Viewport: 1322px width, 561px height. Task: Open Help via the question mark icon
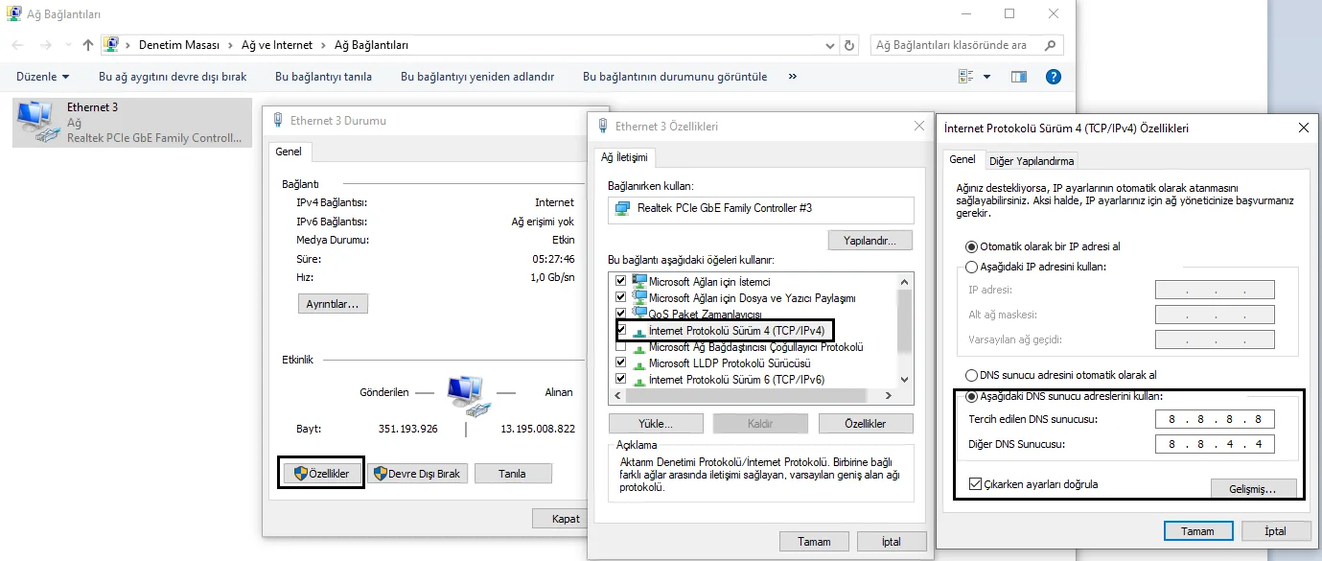[1053, 76]
